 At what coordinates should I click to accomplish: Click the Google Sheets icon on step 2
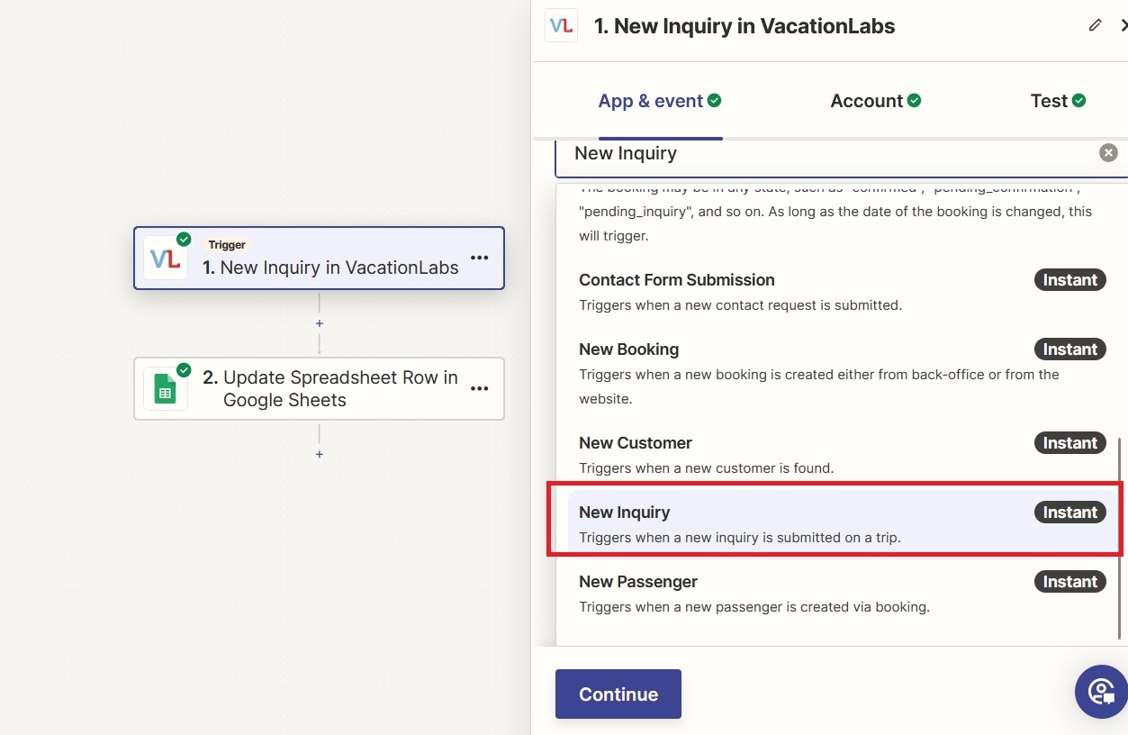(x=166, y=389)
